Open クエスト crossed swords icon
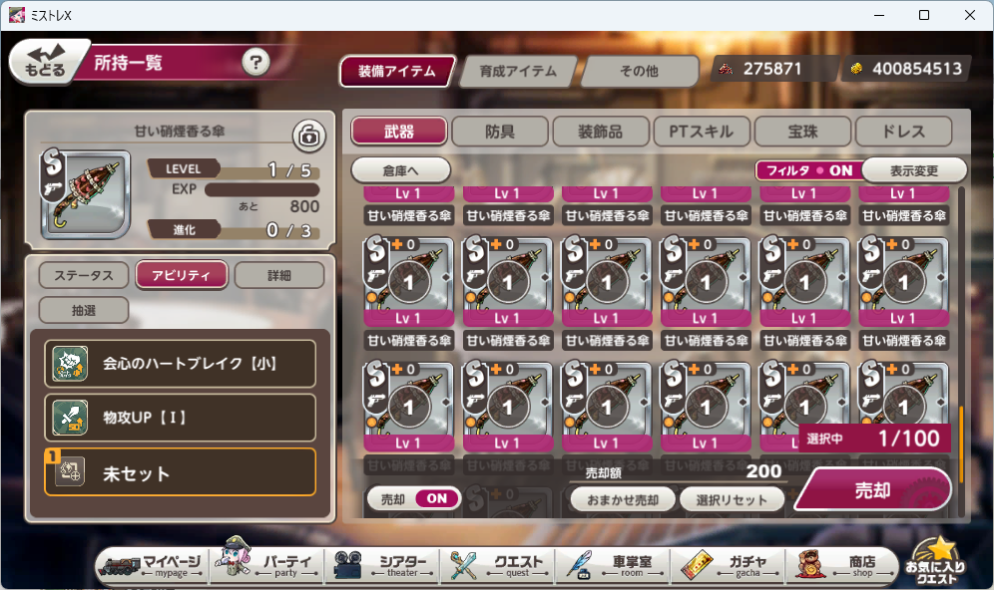Screen dimensions: 994x590 pos(463,565)
